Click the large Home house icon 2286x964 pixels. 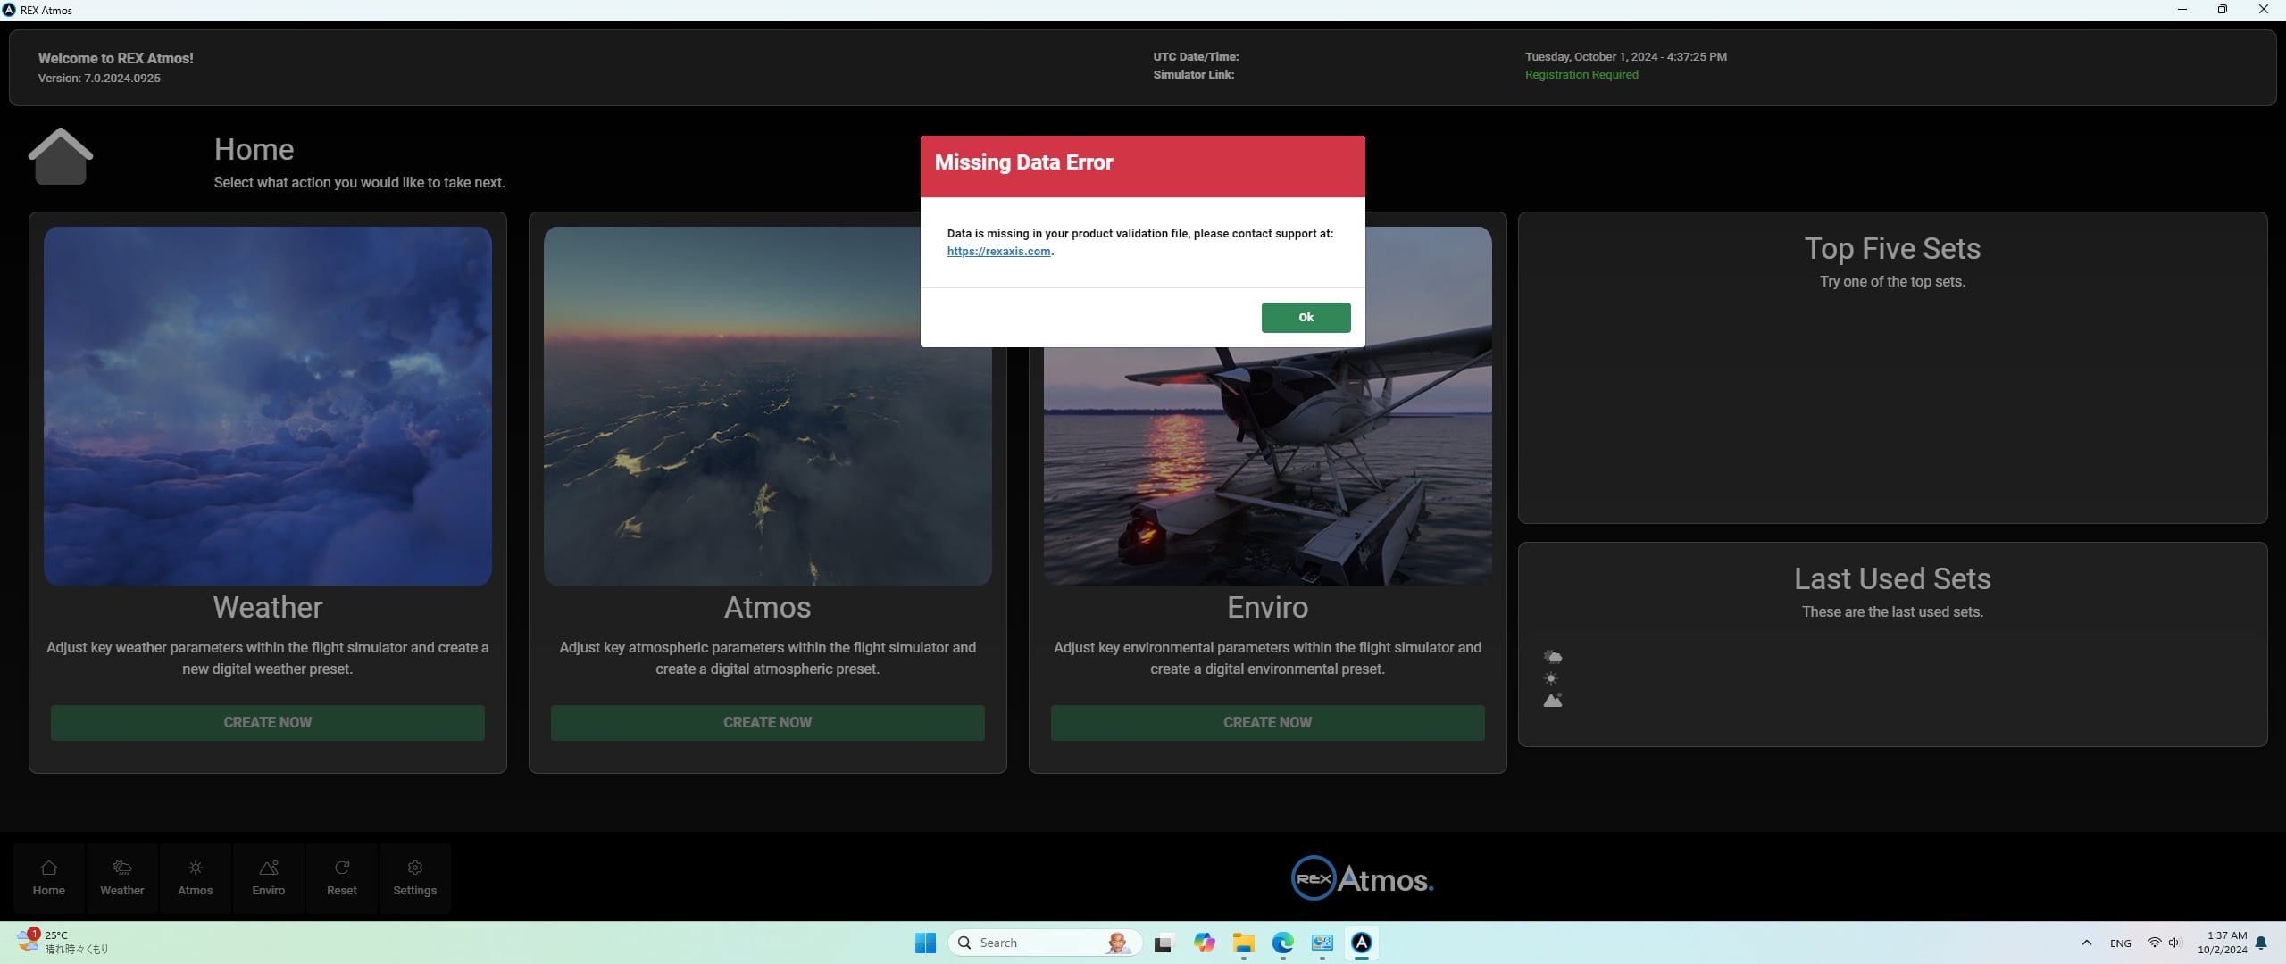60,156
